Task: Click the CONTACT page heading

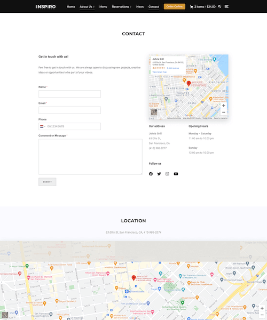Action: coord(133,34)
